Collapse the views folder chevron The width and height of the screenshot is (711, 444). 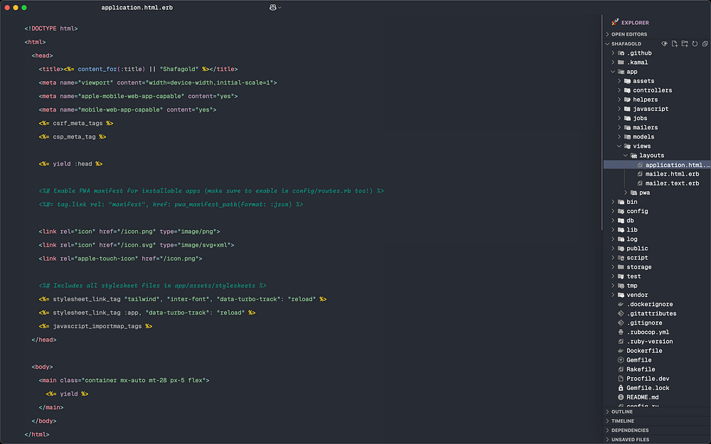click(619, 146)
